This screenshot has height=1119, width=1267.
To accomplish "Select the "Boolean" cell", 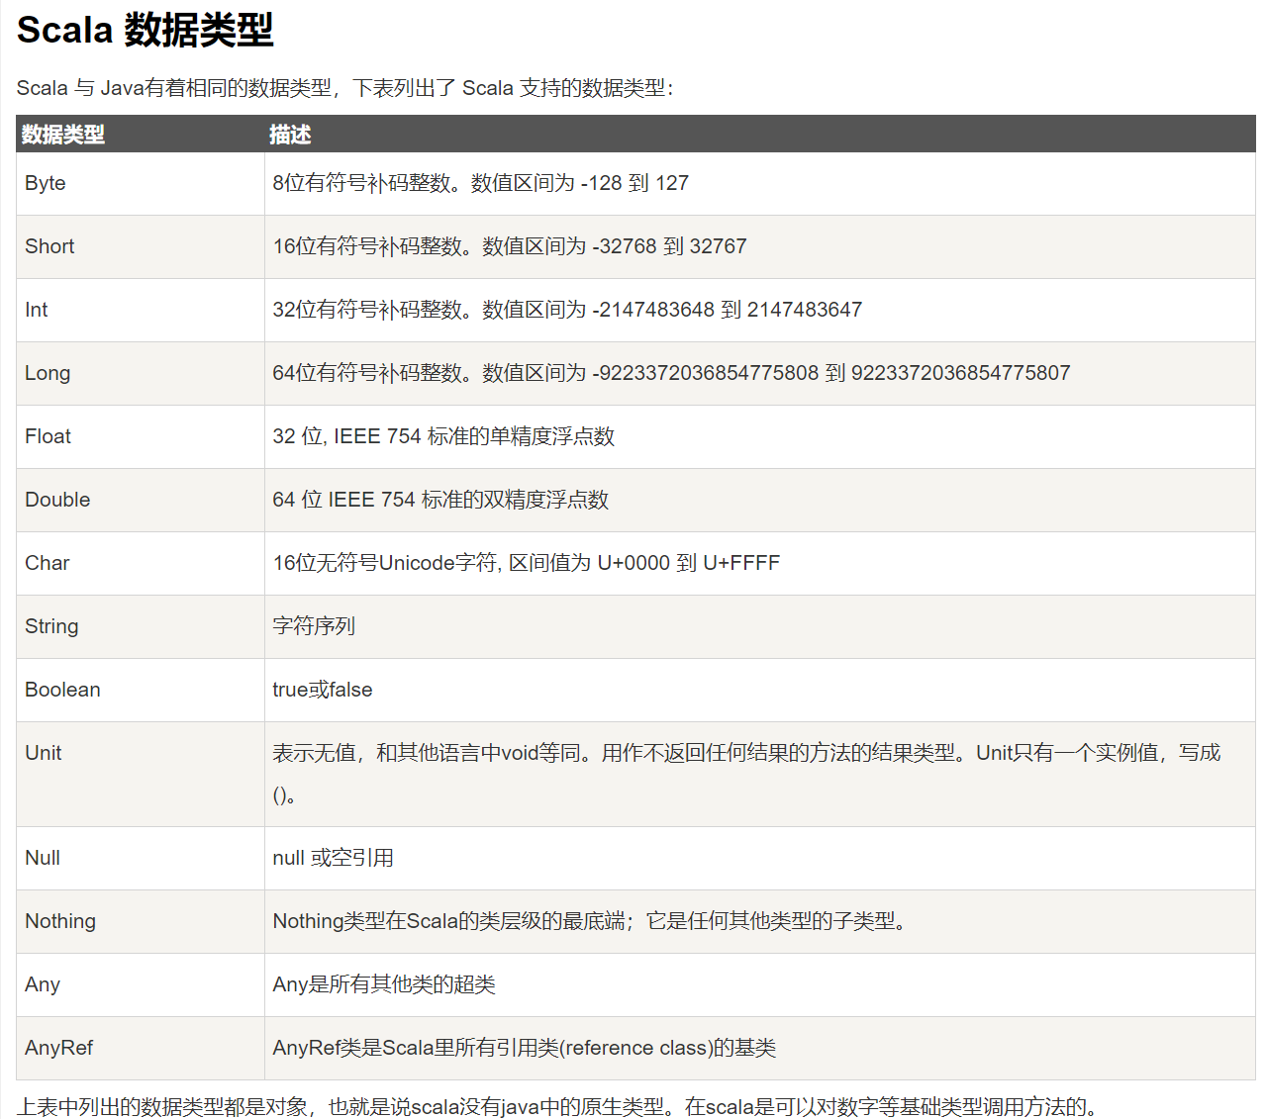I will point(141,690).
